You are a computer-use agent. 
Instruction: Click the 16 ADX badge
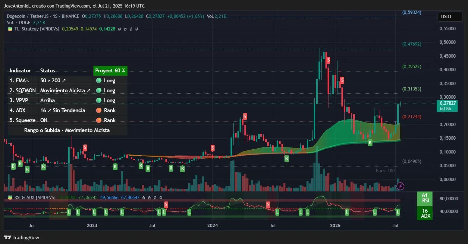point(425,213)
